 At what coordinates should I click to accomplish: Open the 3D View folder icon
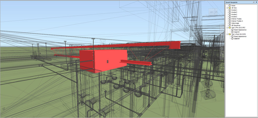[230, 8]
